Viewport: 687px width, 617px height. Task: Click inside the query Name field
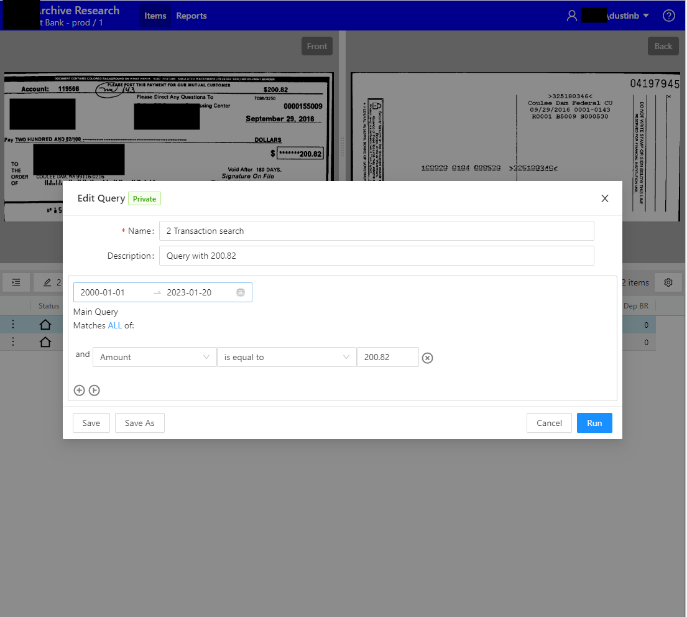coord(376,230)
